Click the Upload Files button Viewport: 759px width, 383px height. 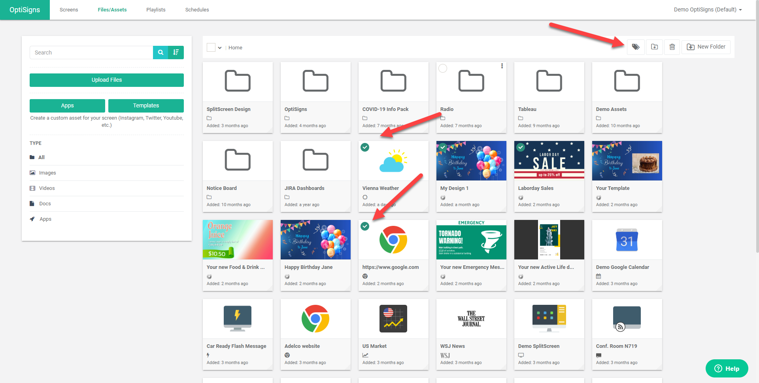click(x=107, y=80)
